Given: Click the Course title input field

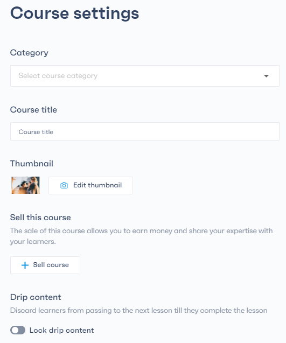Looking at the screenshot, I should coord(145,131).
